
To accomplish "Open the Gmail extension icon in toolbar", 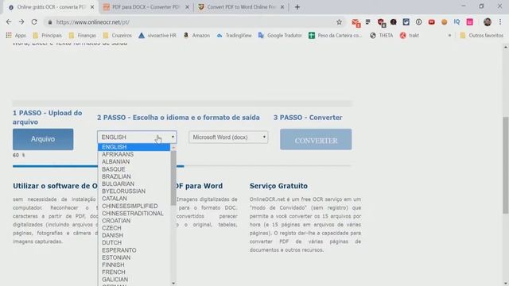I will [356, 22].
